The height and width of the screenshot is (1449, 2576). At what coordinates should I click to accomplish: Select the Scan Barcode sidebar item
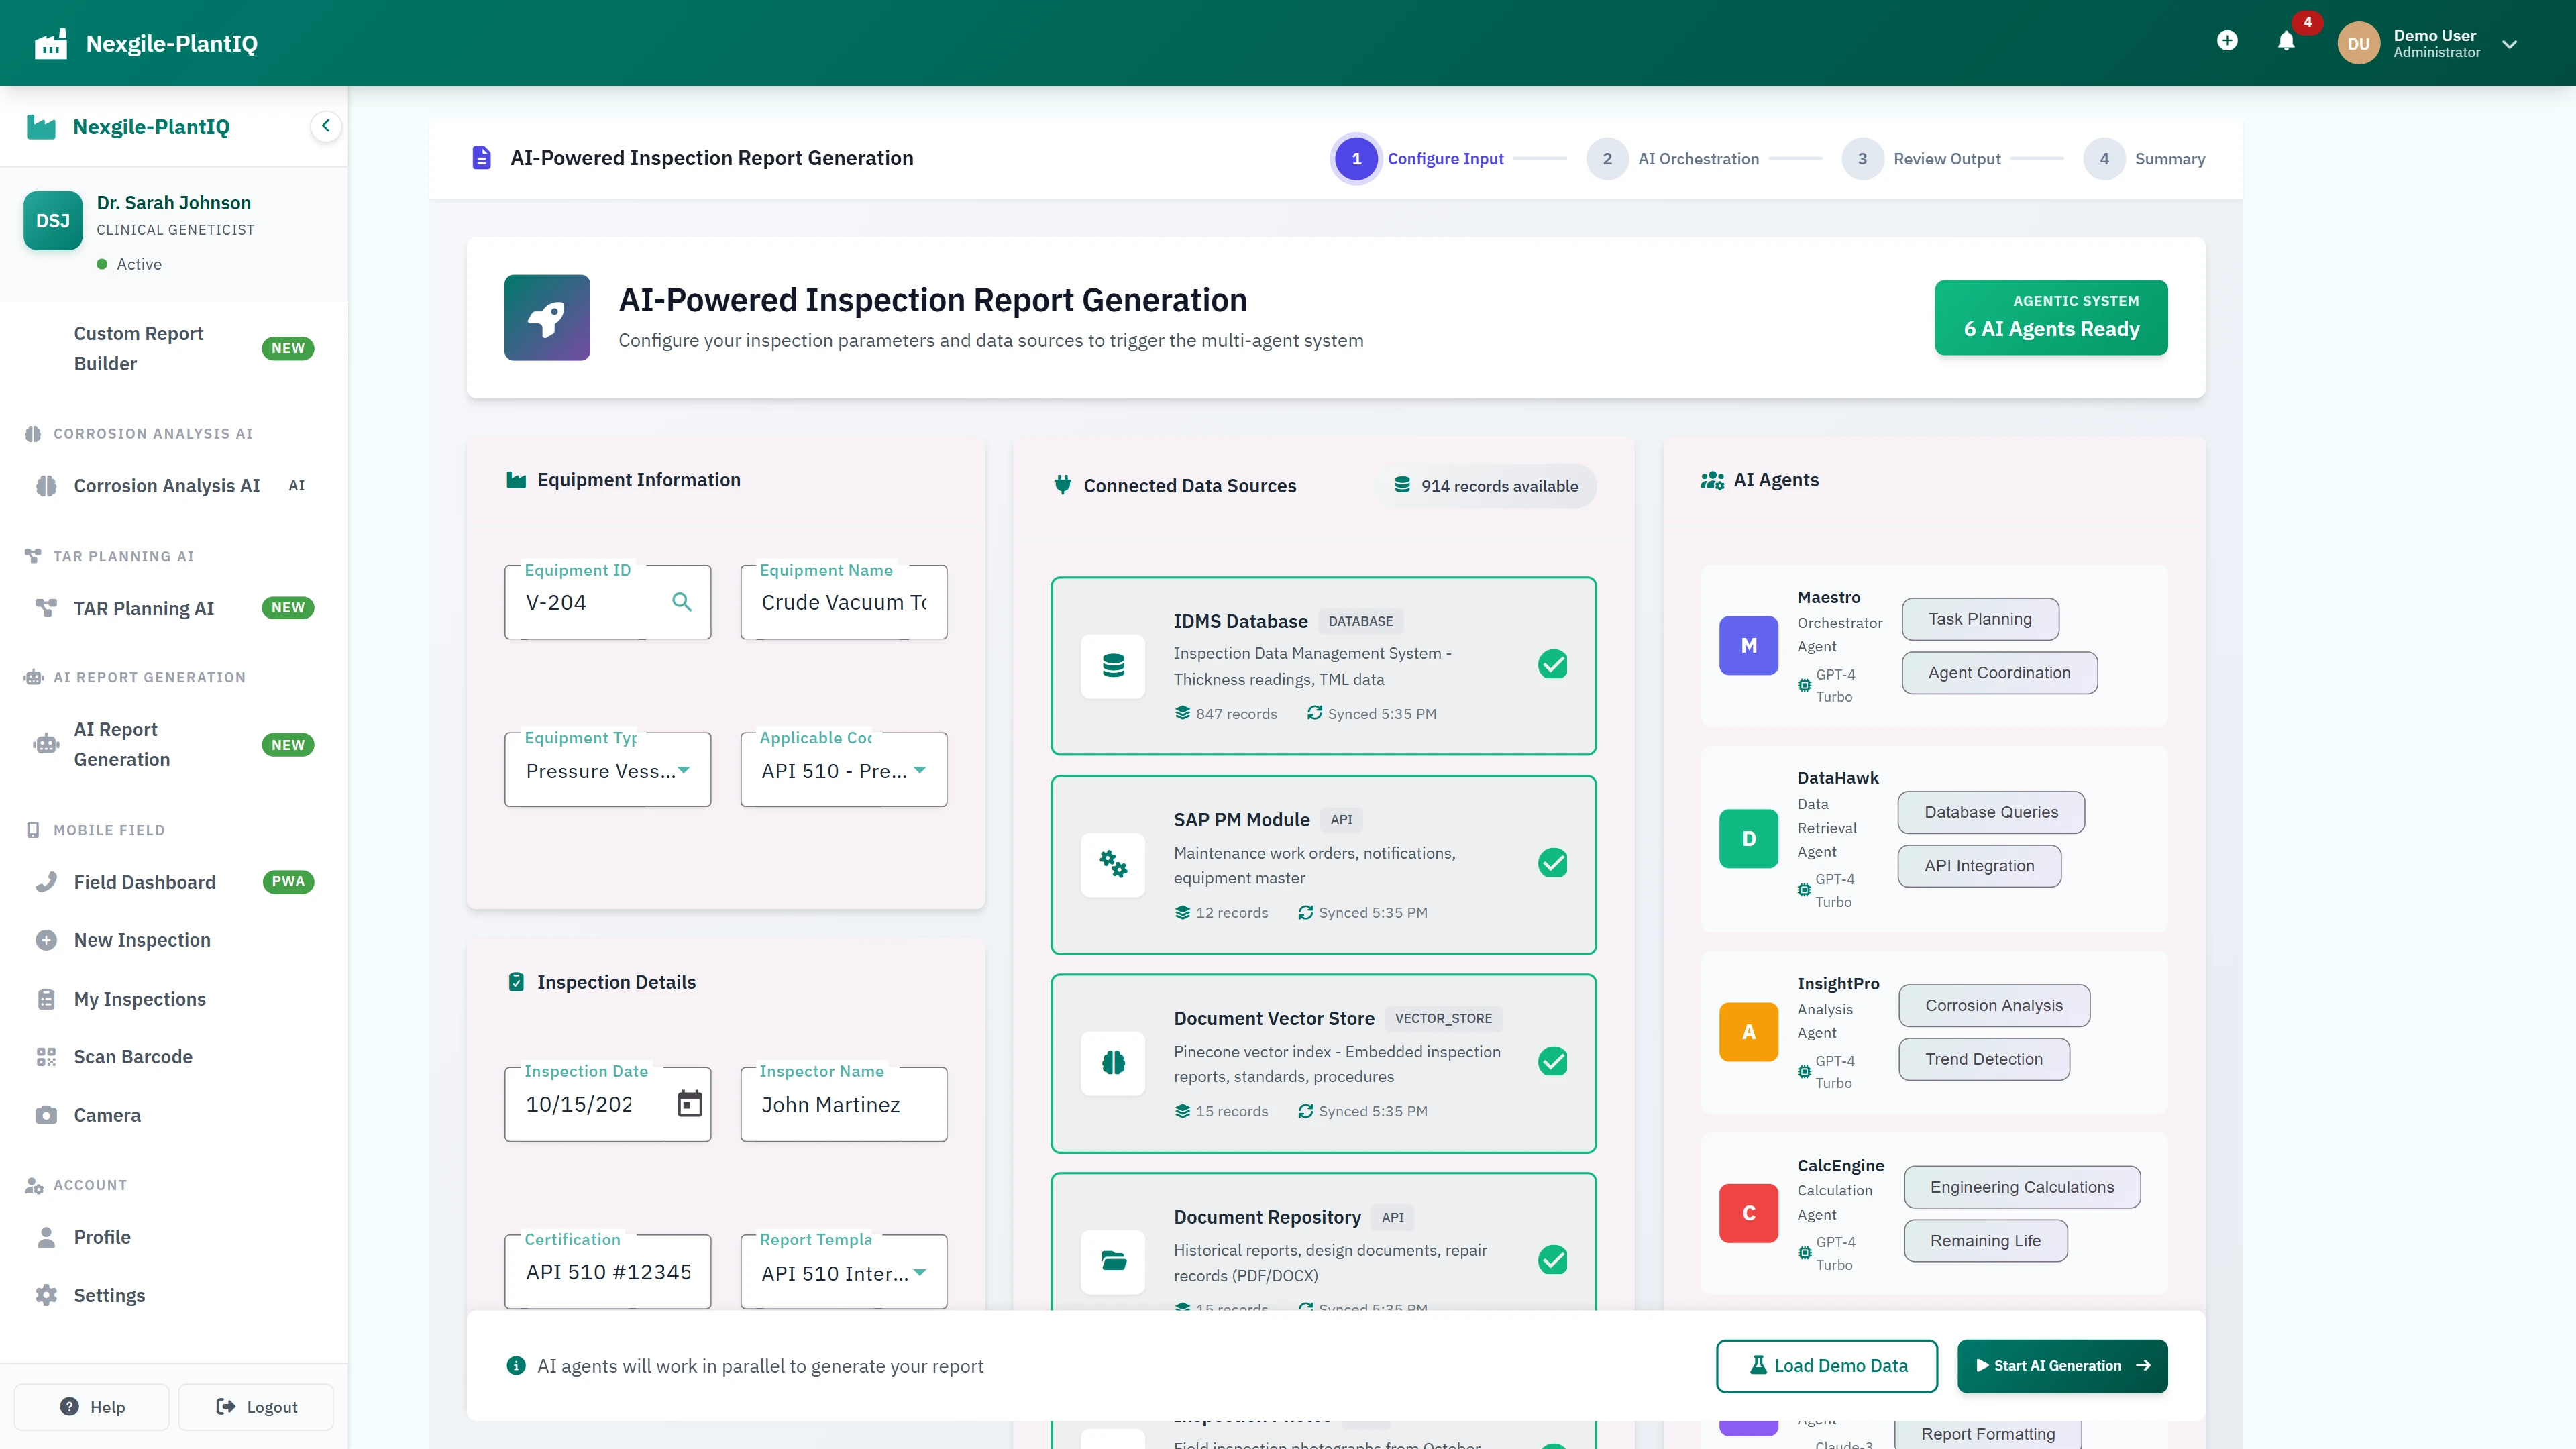click(133, 1056)
